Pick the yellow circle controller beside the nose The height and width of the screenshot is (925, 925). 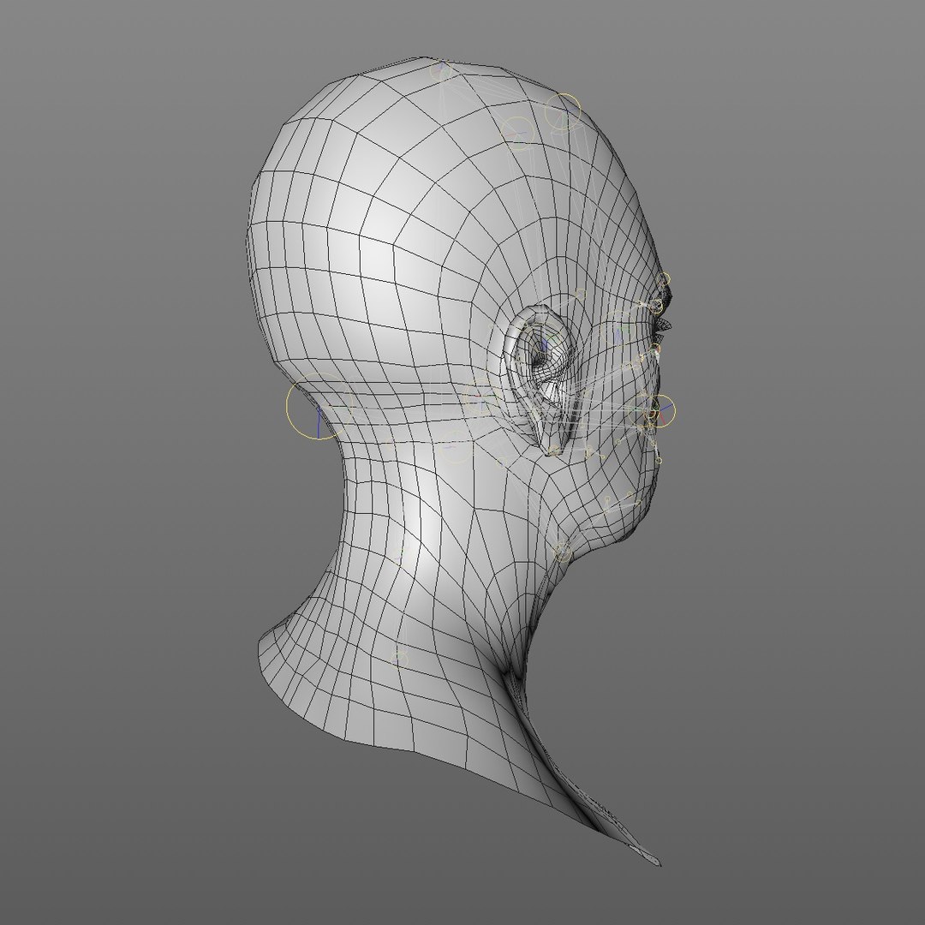click(660, 410)
